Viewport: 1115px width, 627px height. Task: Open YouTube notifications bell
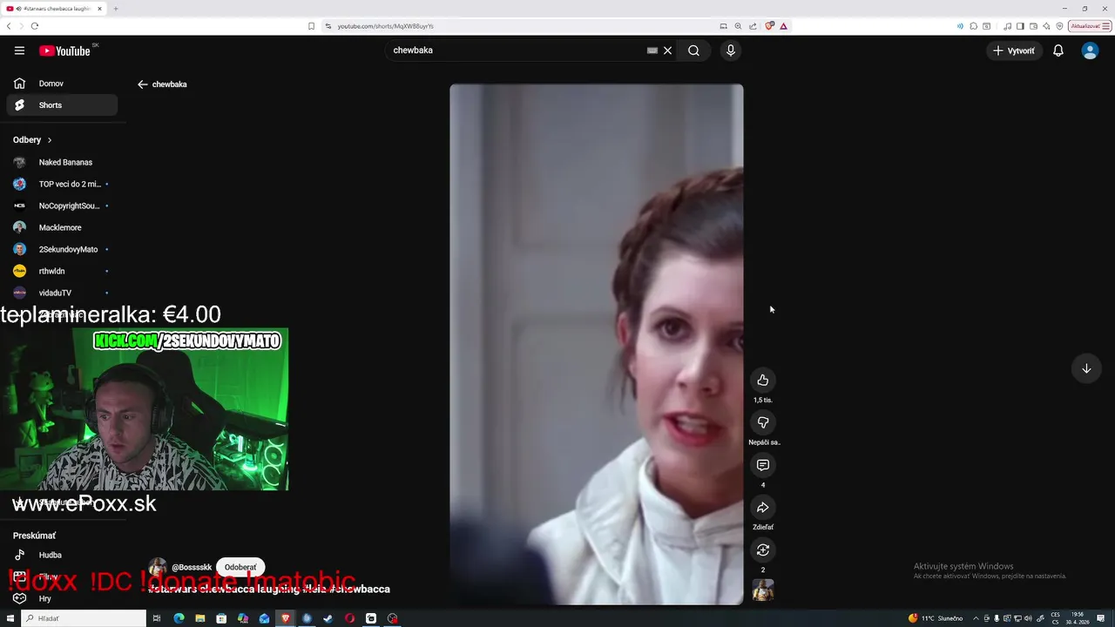point(1058,51)
